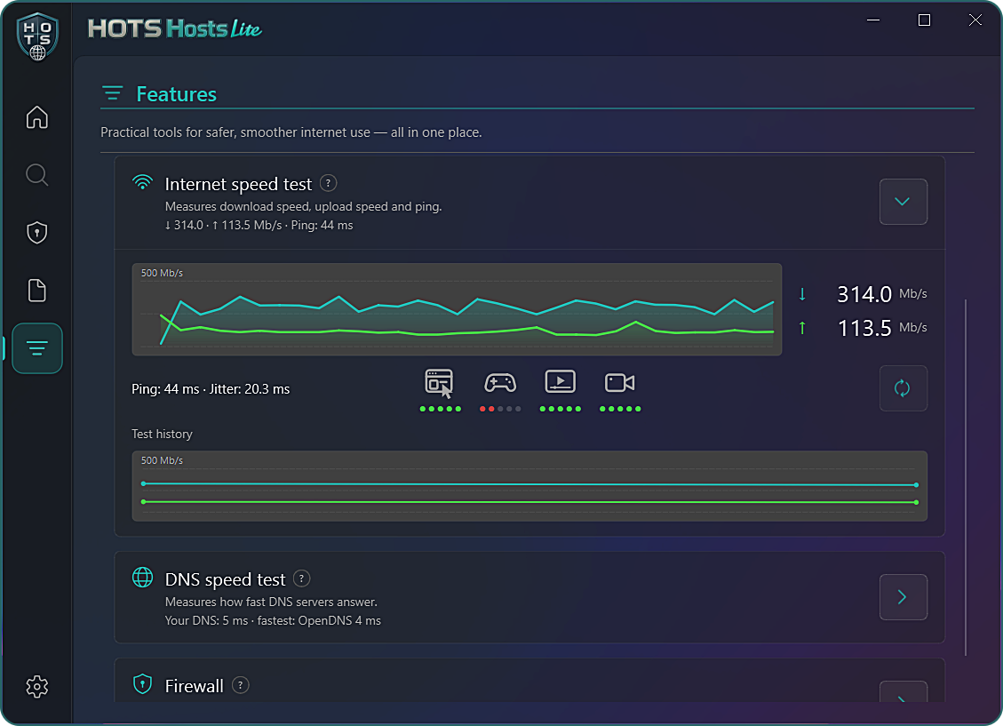
Task: Click the Internet speed test title
Action: [238, 184]
